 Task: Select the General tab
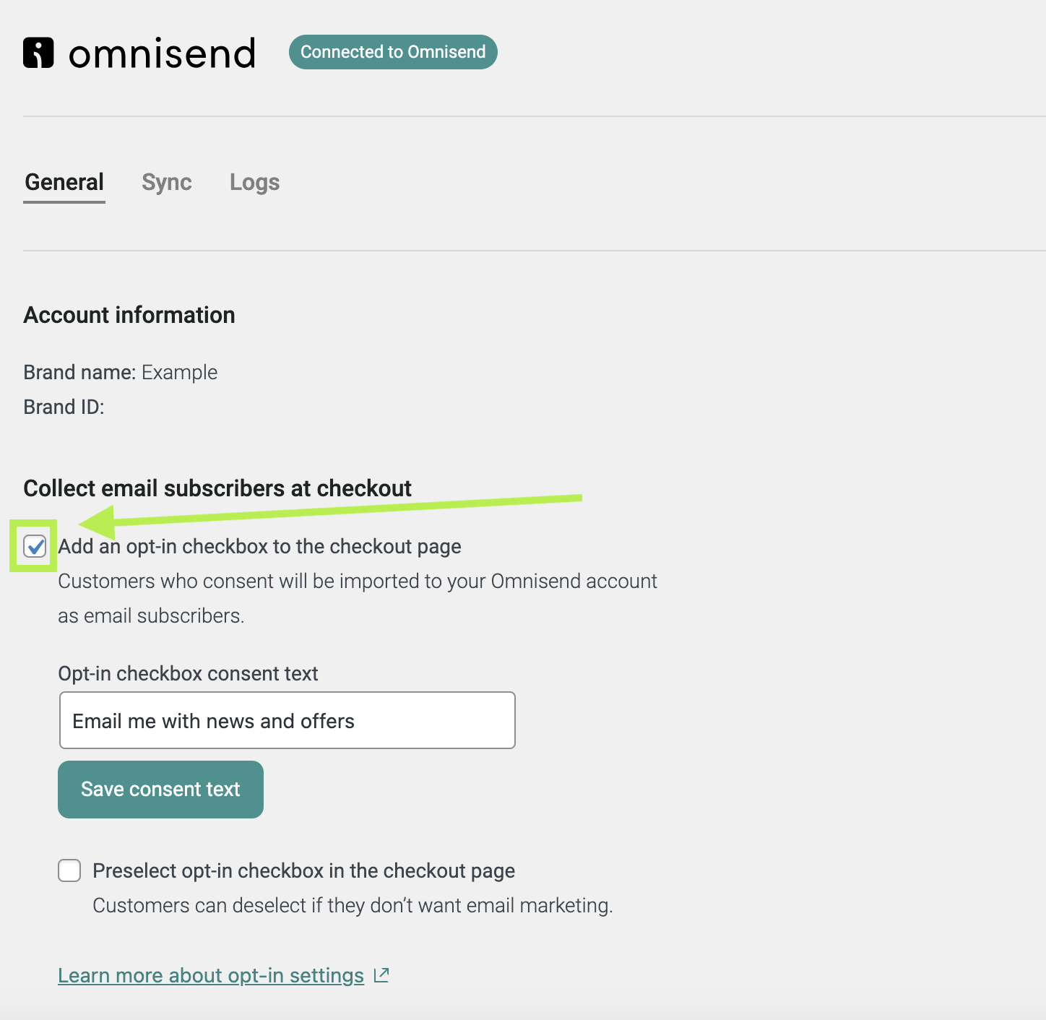tap(64, 182)
